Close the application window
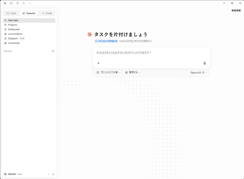 (240, 3)
